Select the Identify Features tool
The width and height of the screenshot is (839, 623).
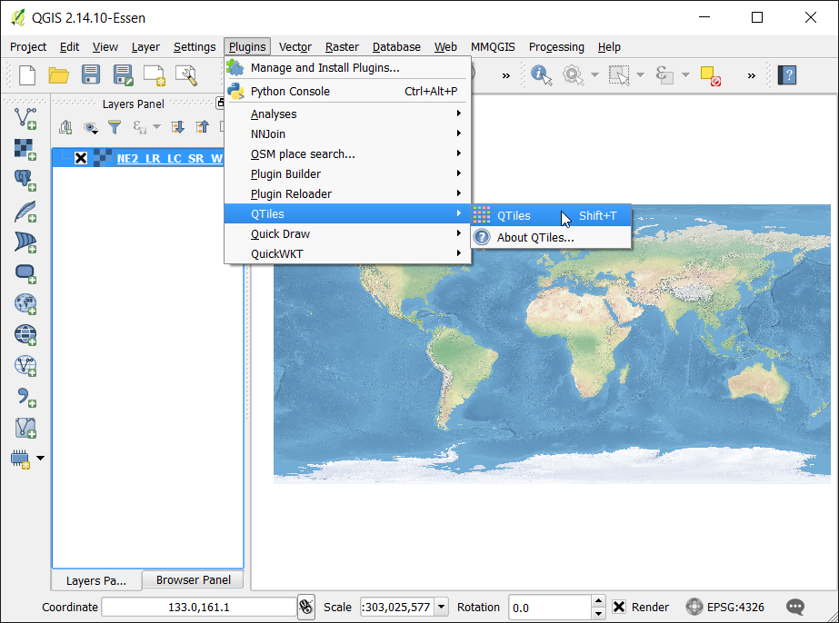542,75
